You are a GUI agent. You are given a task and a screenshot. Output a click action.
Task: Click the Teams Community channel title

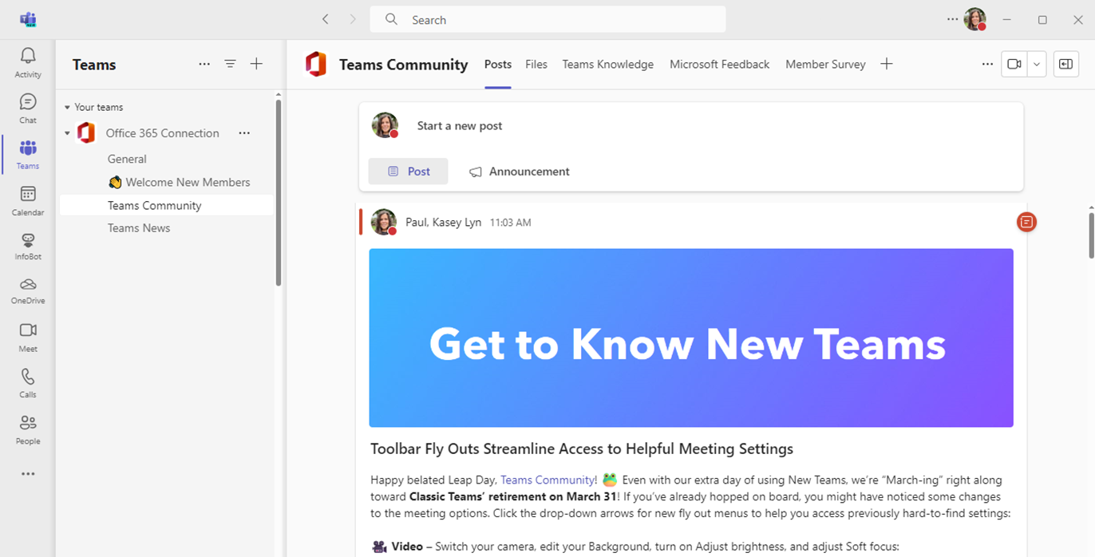(404, 65)
